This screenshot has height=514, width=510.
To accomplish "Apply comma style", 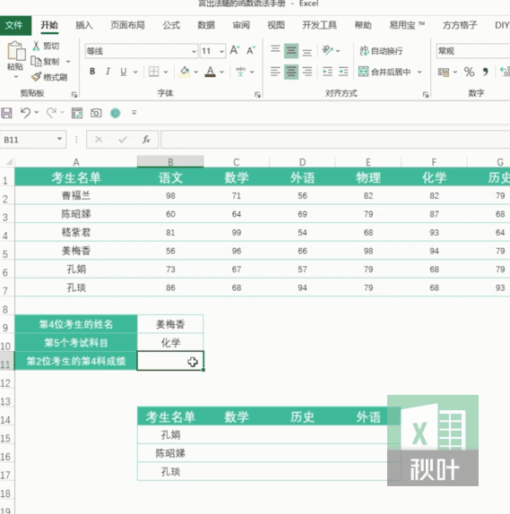I will [x=485, y=72].
